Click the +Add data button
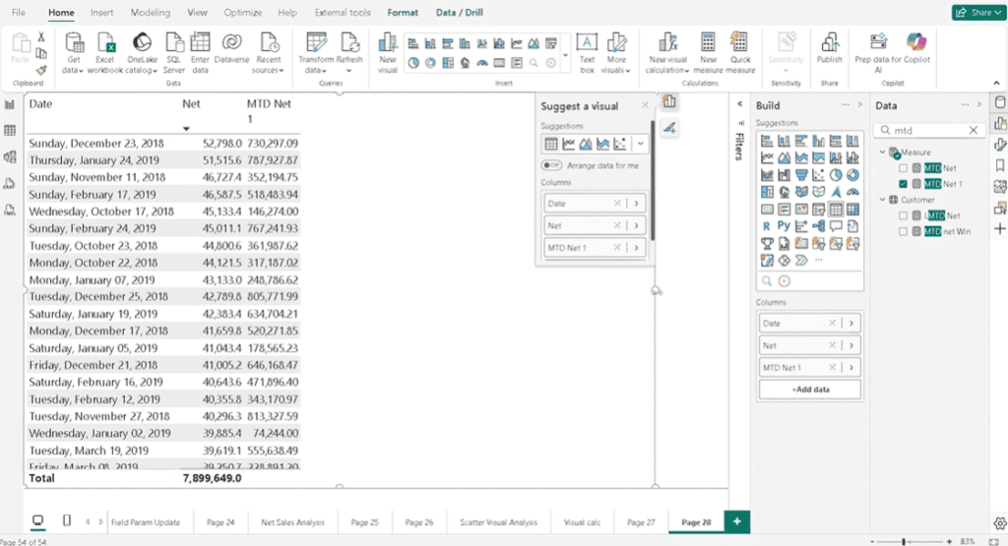Viewport: 1008px width, 546px height. click(810, 390)
